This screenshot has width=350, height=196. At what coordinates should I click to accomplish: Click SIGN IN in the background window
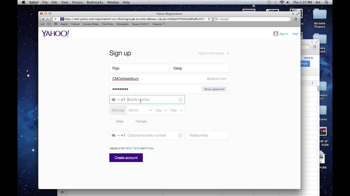click(x=308, y=58)
